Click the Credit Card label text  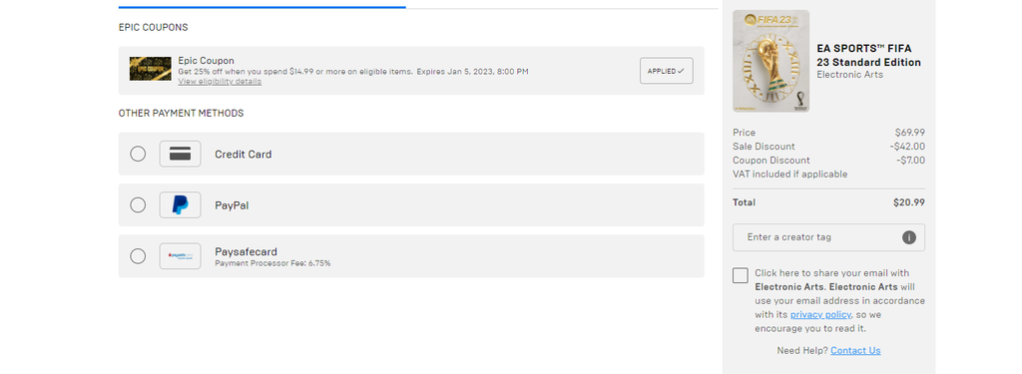tap(244, 155)
